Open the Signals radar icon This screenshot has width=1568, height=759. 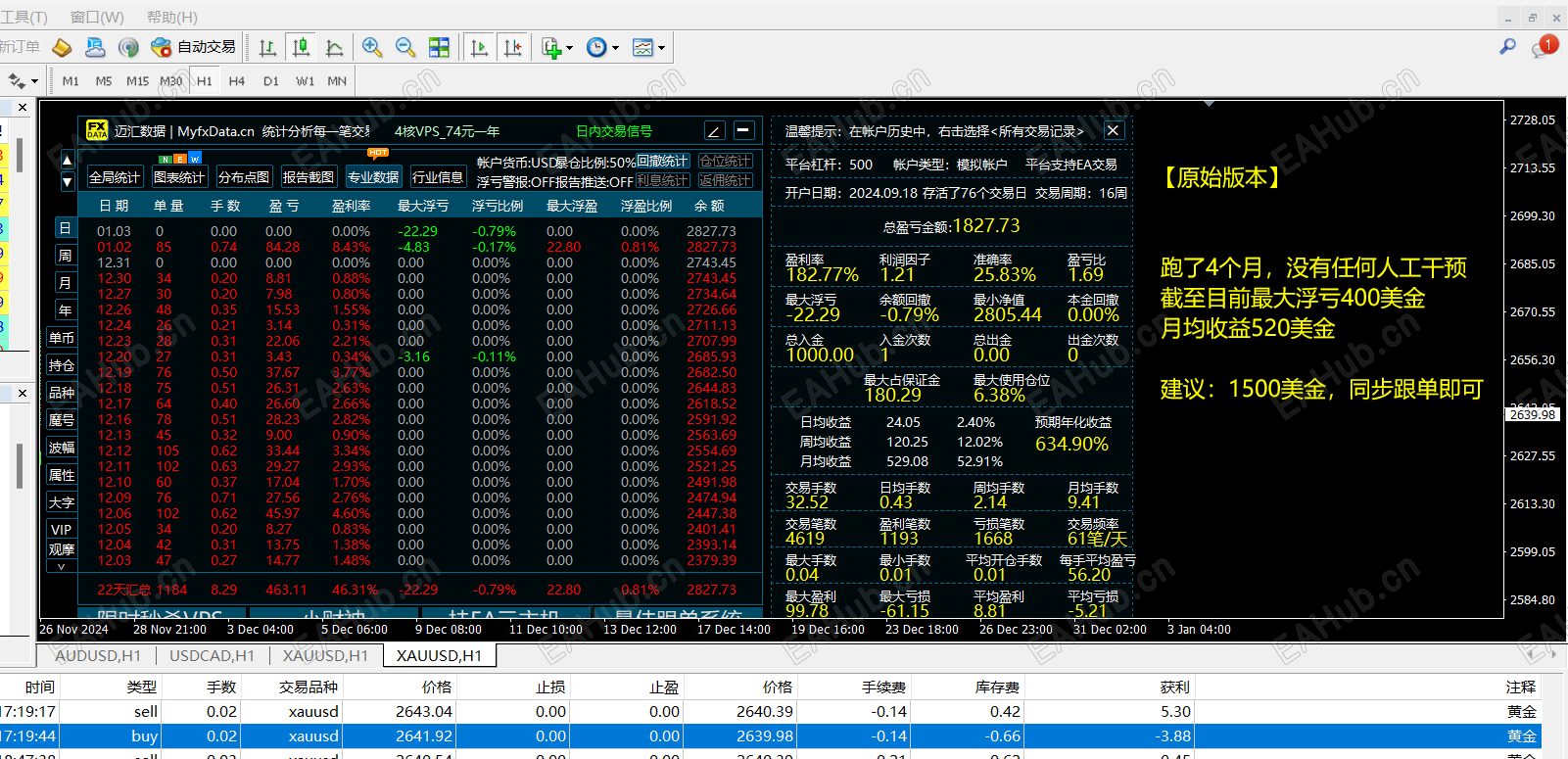[128, 47]
